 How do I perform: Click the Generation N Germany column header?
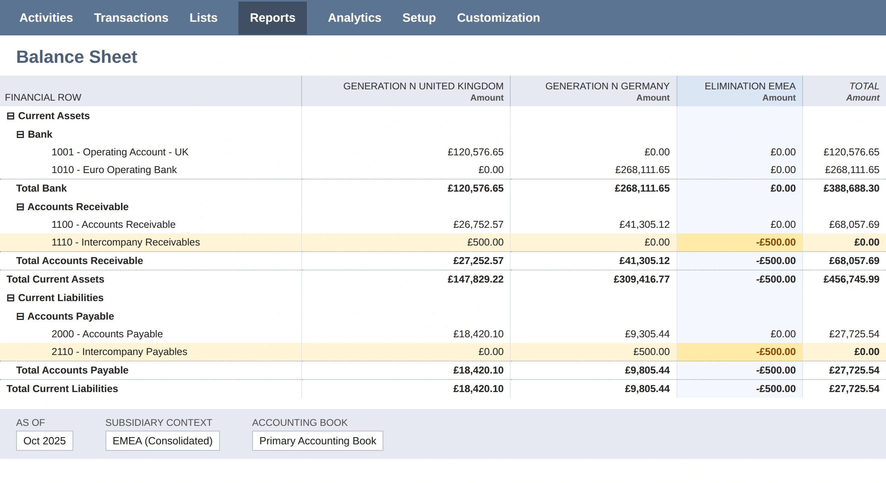[x=594, y=91]
